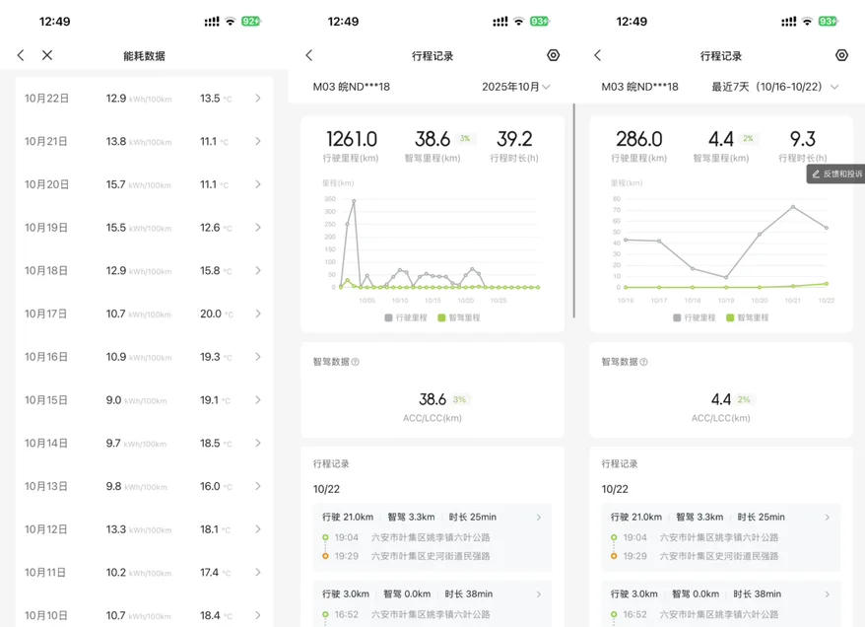Tap info icon beside 智驾数据 on monthly page
This screenshot has width=865, height=627.
click(356, 362)
